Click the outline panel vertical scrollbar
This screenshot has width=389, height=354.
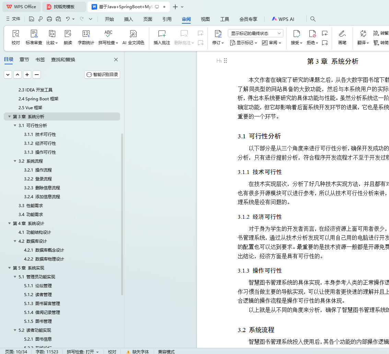[122, 214]
